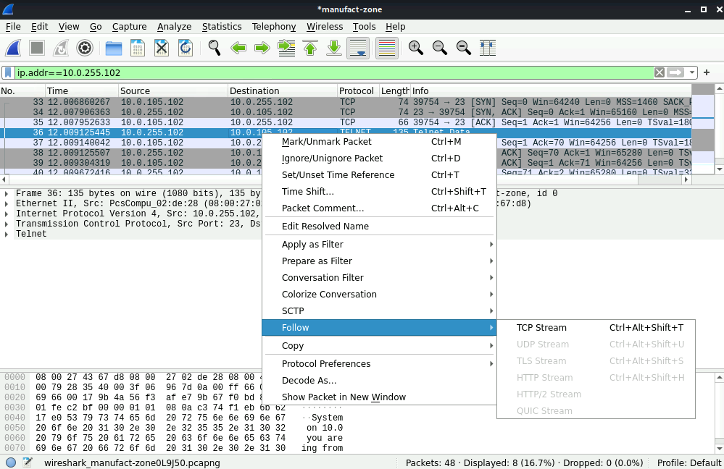Expand the Ethernet II tree node
Image resolution: width=724 pixels, height=469 pixels.
7,203
